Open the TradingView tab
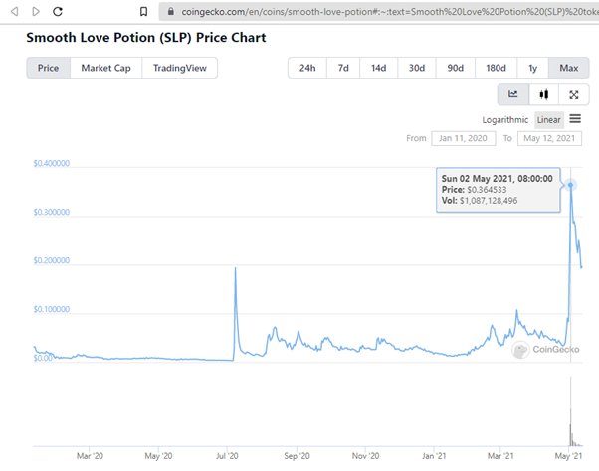The width and height of the screenshot is (599, 471). click(179, 68)
